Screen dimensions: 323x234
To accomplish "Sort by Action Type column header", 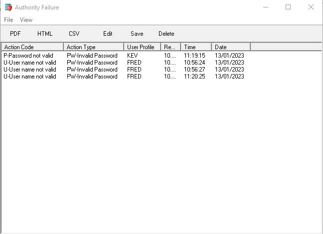I will 94,47.
